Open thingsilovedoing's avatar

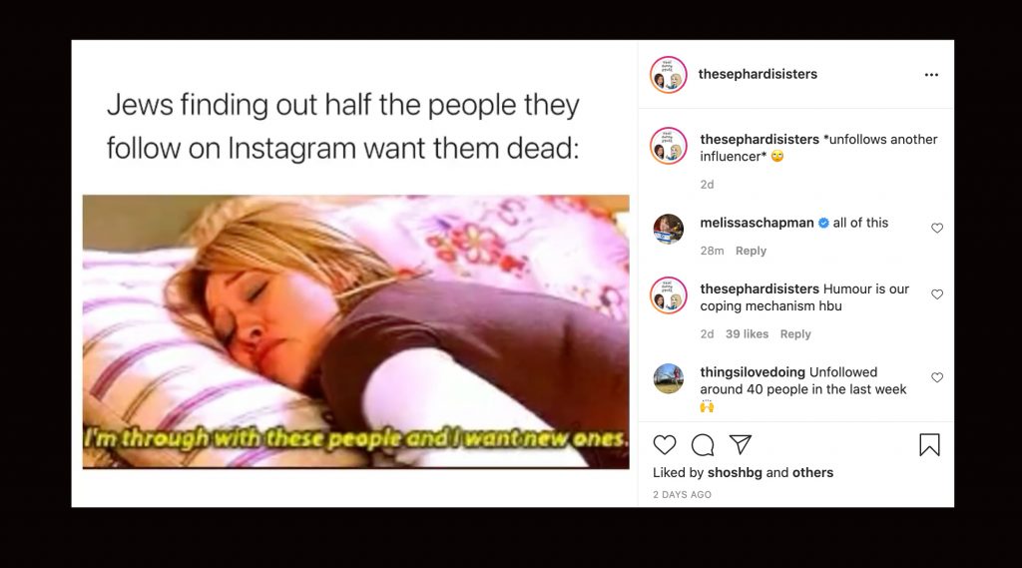click(x=668, y=378)
